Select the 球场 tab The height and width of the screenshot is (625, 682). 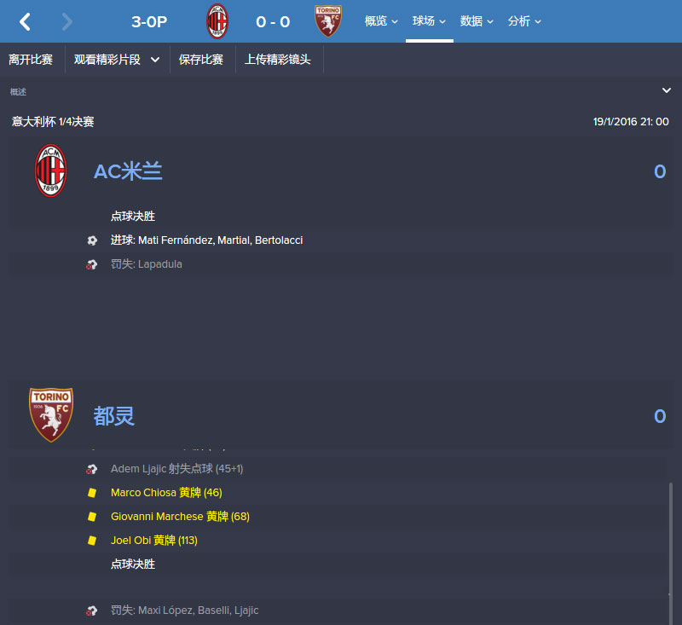[x=430, y=21]
